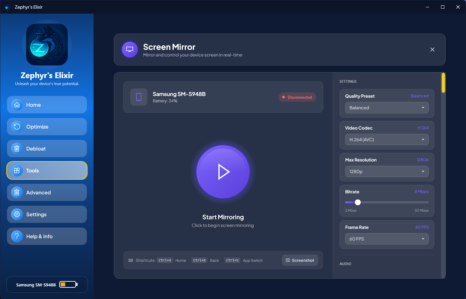Click the Settings gear icon in sidebar
Image resolution: width=466 pixels, height=299 pixels.
(17, 214)
